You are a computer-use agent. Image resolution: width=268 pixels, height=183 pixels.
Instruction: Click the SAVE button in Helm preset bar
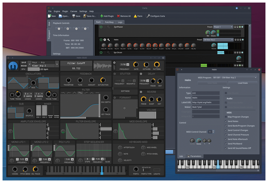click(x=24, y=62)
